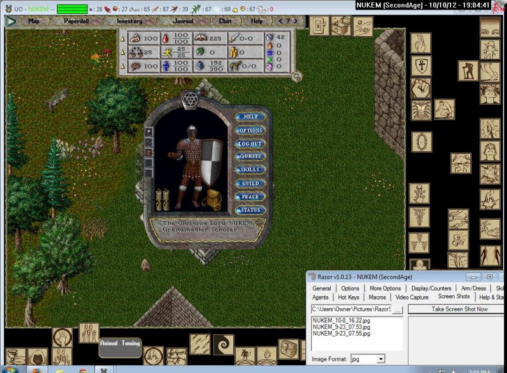507x373 pixels.
Task: Switch to the Macros tab in Razor
Action: [378, 297]
